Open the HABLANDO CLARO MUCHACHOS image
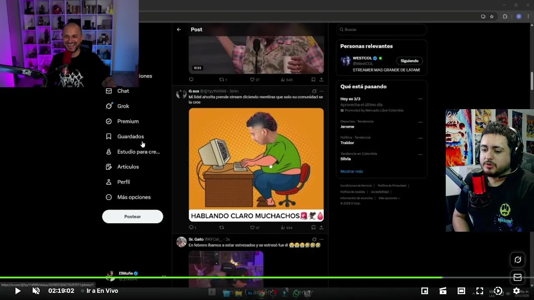The width and height of the screenshot is (534, 300). point(256,165)
